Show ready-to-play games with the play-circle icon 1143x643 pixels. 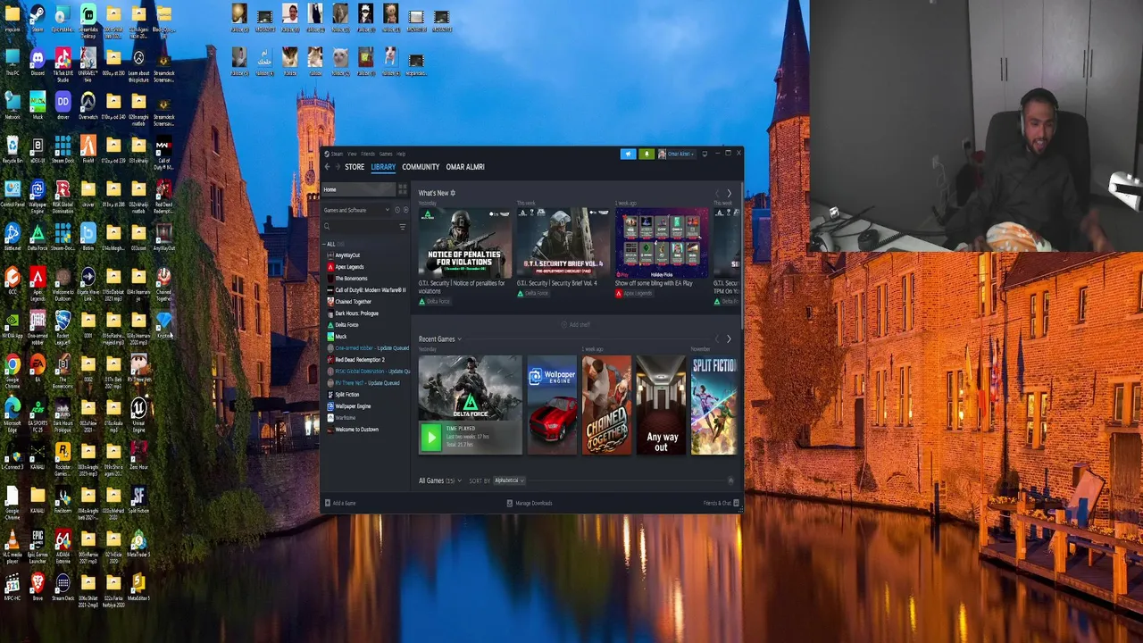coord(406,210)
